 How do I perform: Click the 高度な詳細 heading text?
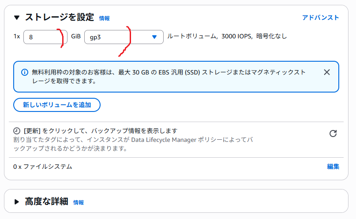(x=46, y=202)
